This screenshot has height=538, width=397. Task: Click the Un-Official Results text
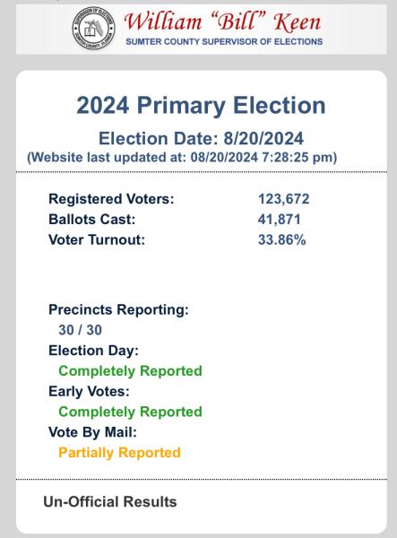click(x=110, y=501)
